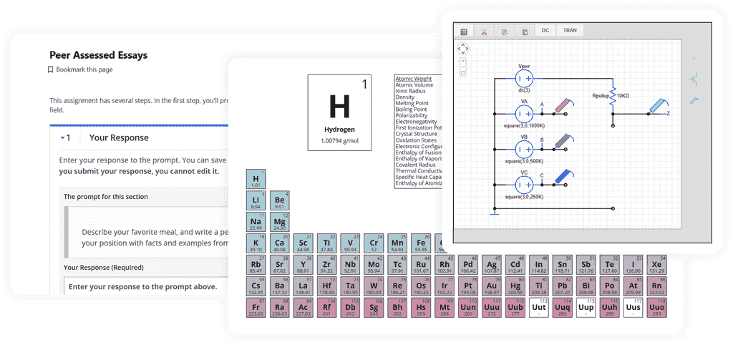The width and height of the screenshot is (733, 345).
Task: Select the light blue probe at node Z
Action: click(x=657, y=106)
